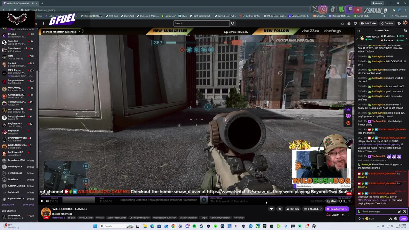409x230 pixels.
Task: Click Get Bits below the video
Action: coord(293,209)
